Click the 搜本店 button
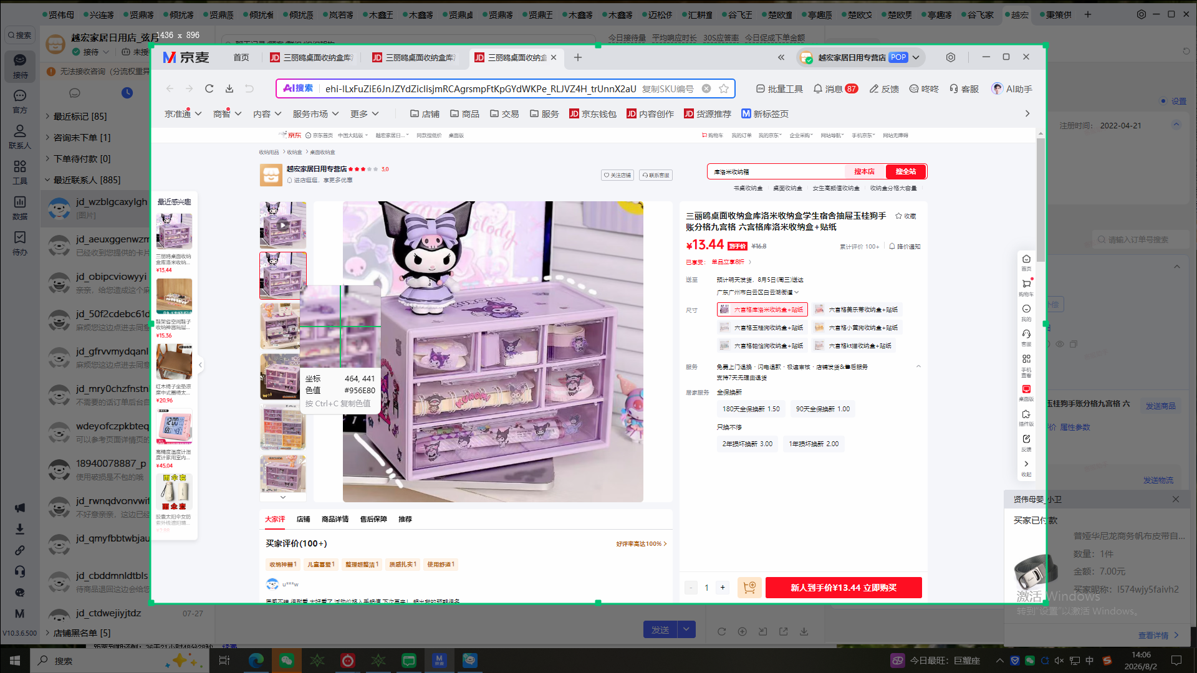Viewport: 1197px width, 673px height. tap(865, 171)
